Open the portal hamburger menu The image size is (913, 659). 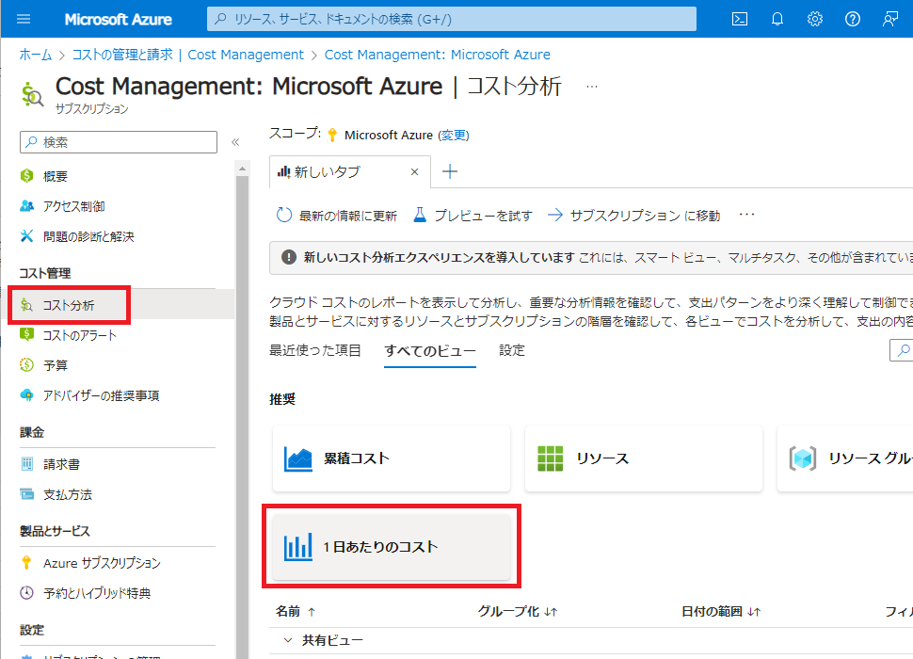click(24, 19)
